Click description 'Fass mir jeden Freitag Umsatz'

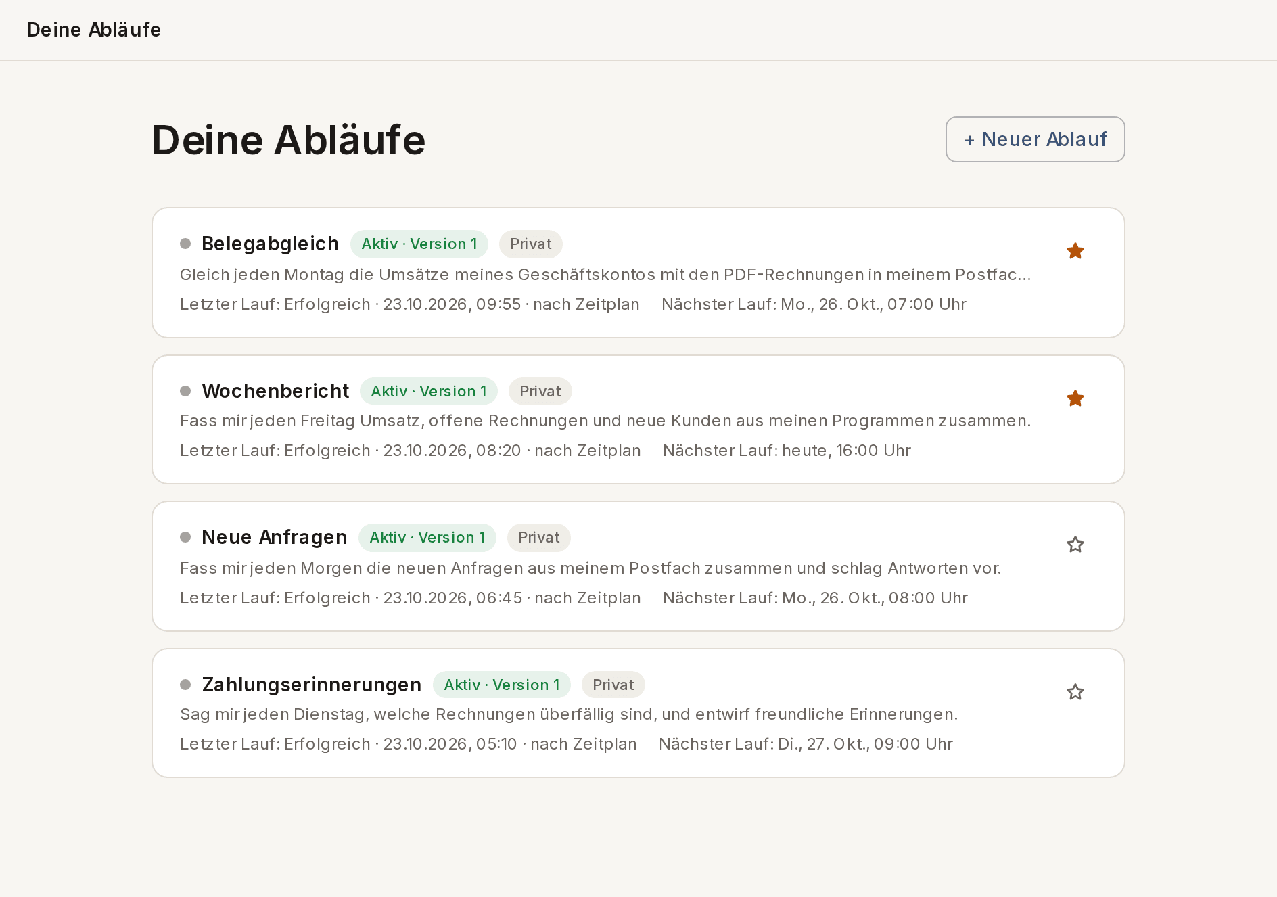coord(605,421)
